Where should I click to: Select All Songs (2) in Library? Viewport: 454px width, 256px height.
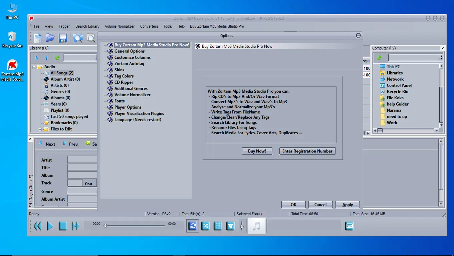[62, 73]
